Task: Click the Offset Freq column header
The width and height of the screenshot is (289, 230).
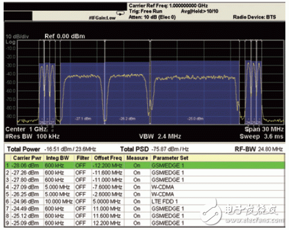Action: click(108, 158)
